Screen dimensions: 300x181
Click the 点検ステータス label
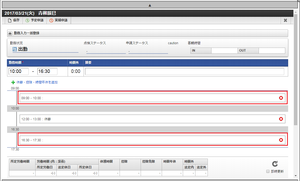pos(95,43)
